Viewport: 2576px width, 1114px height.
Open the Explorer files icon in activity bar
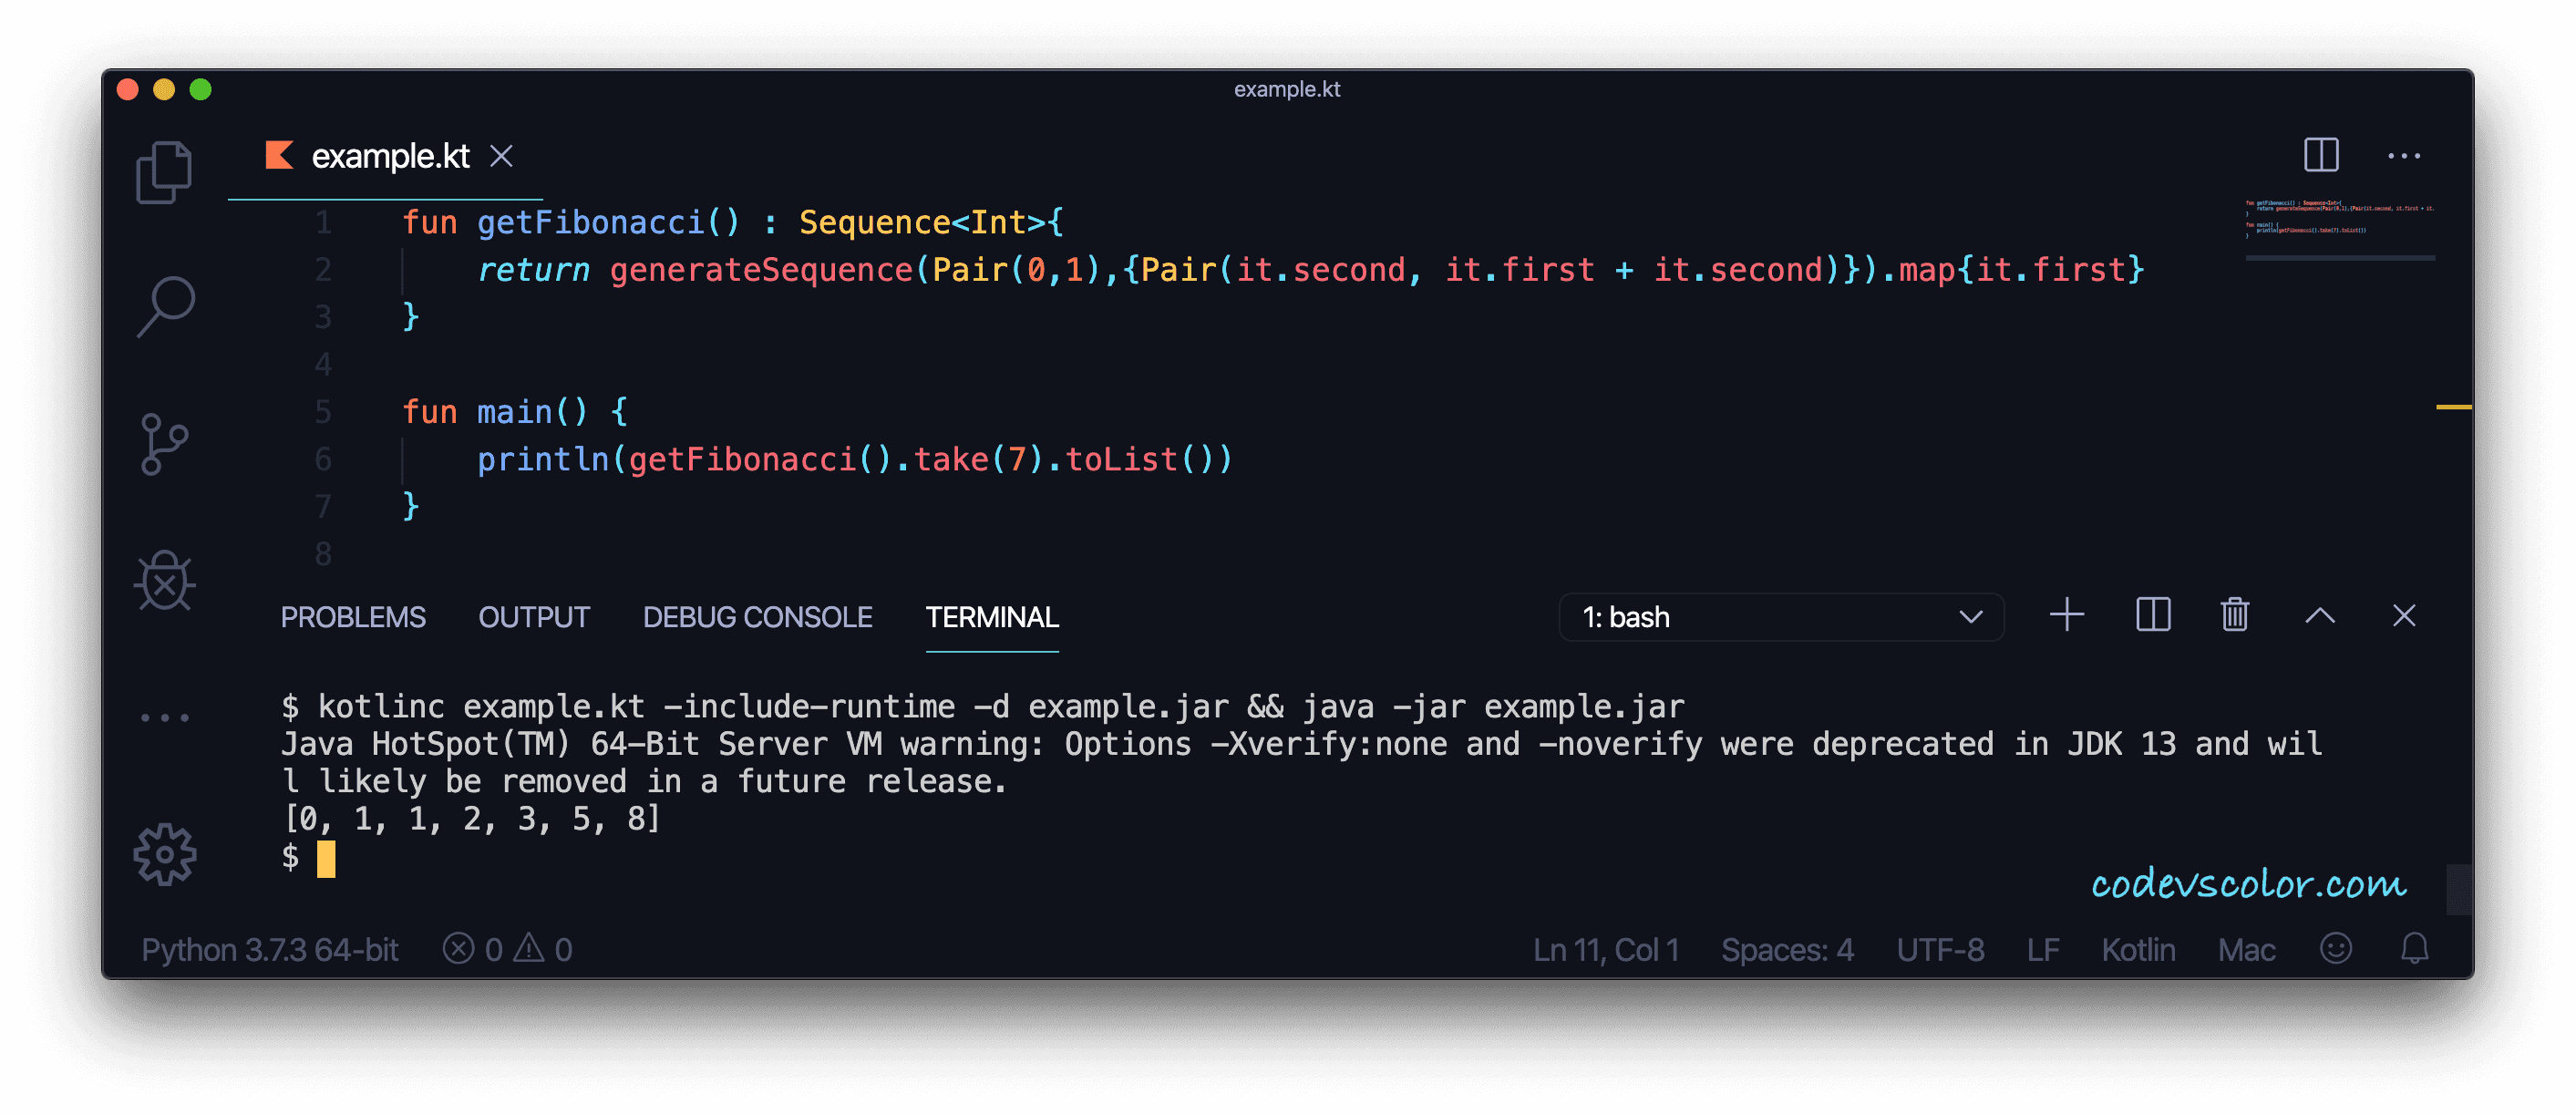(x=164, y=172)
